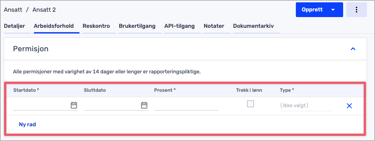Open the Startdato calendar picker
This screenshot has width=375, height=141.
(x=74, y=105)
